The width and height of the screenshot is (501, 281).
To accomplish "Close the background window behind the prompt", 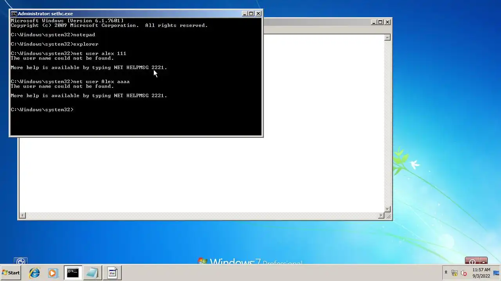I will [387, 22].
